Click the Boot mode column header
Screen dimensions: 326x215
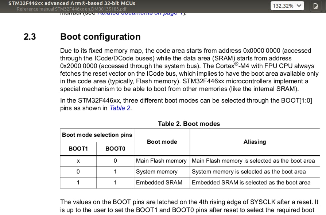162,142
